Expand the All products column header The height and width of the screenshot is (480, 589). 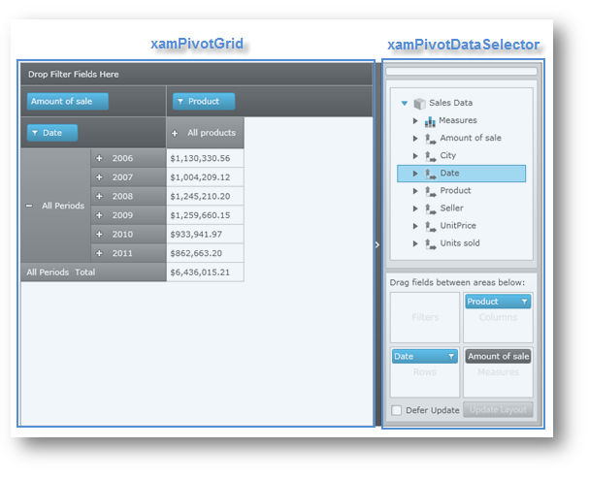[x=175, y=133]
